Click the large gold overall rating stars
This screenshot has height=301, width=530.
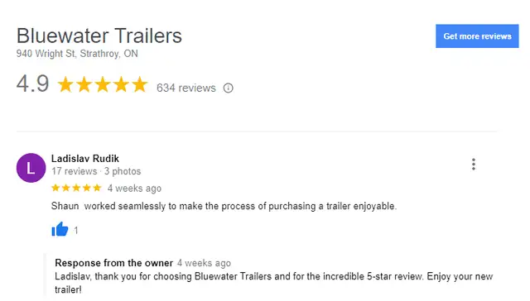pos(103,84)
